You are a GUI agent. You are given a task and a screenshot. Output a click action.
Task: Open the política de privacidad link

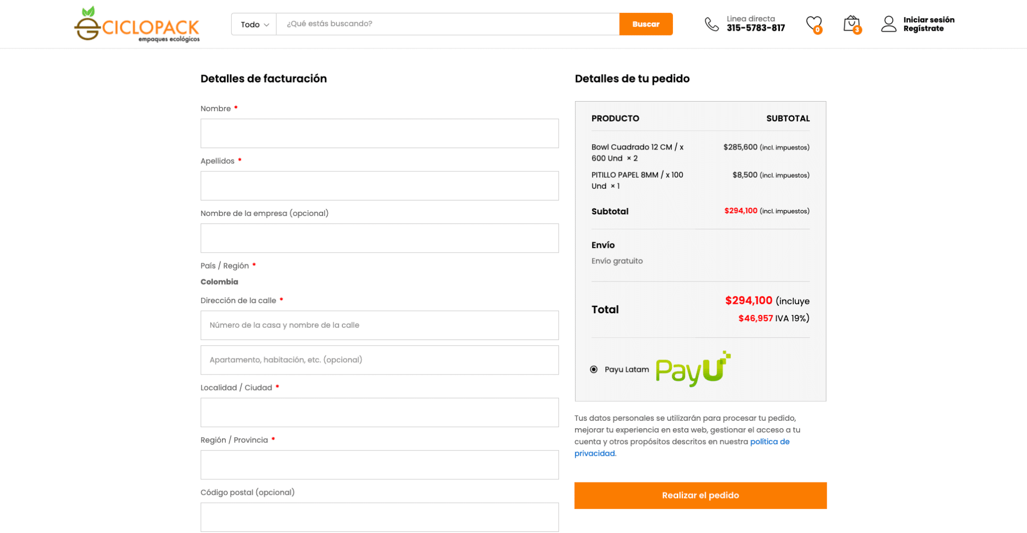pyautogui.click(x=682, y=447)
